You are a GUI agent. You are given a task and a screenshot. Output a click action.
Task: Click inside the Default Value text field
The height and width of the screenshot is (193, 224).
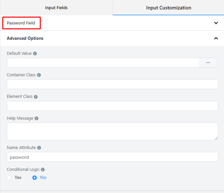103,63
